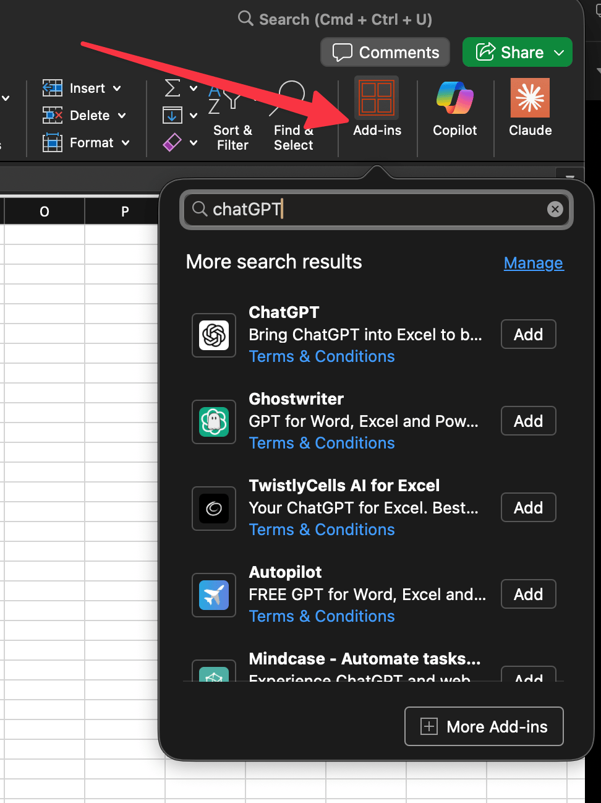601x803 pixels.
Task: Clear the add-in search text
Action: (x=555, y=209)
